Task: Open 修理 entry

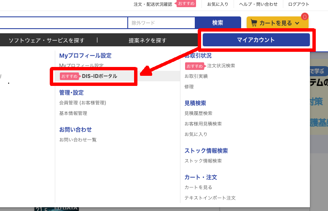Action: tap(189, 87)
